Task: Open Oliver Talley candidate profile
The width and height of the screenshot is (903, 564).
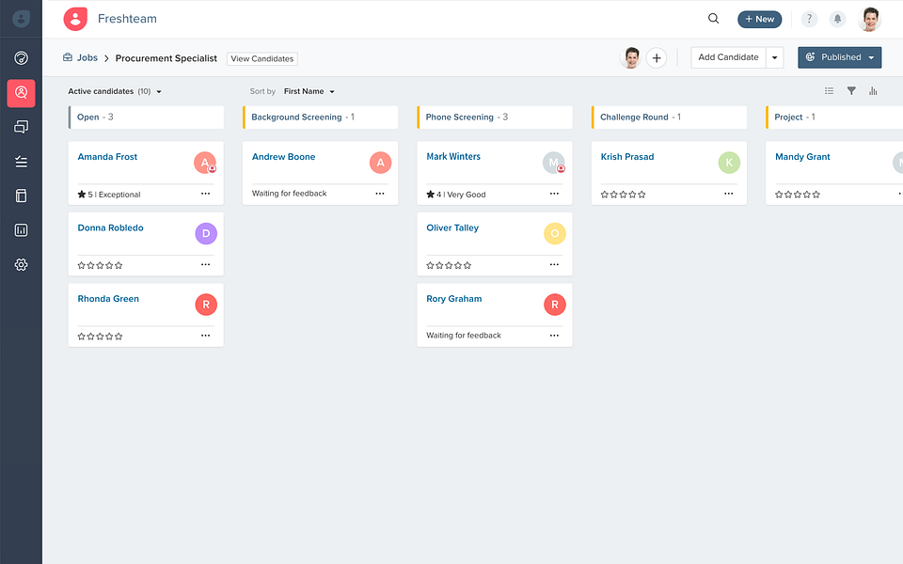Action: tap(452, 227)
